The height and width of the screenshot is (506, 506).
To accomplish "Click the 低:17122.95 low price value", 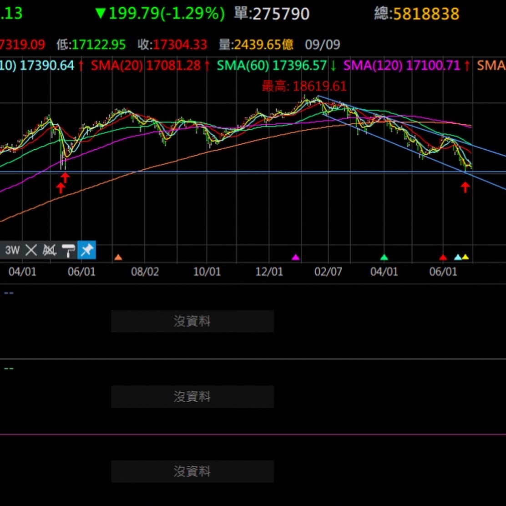I will pyautogui.click(x=91, y=45).
